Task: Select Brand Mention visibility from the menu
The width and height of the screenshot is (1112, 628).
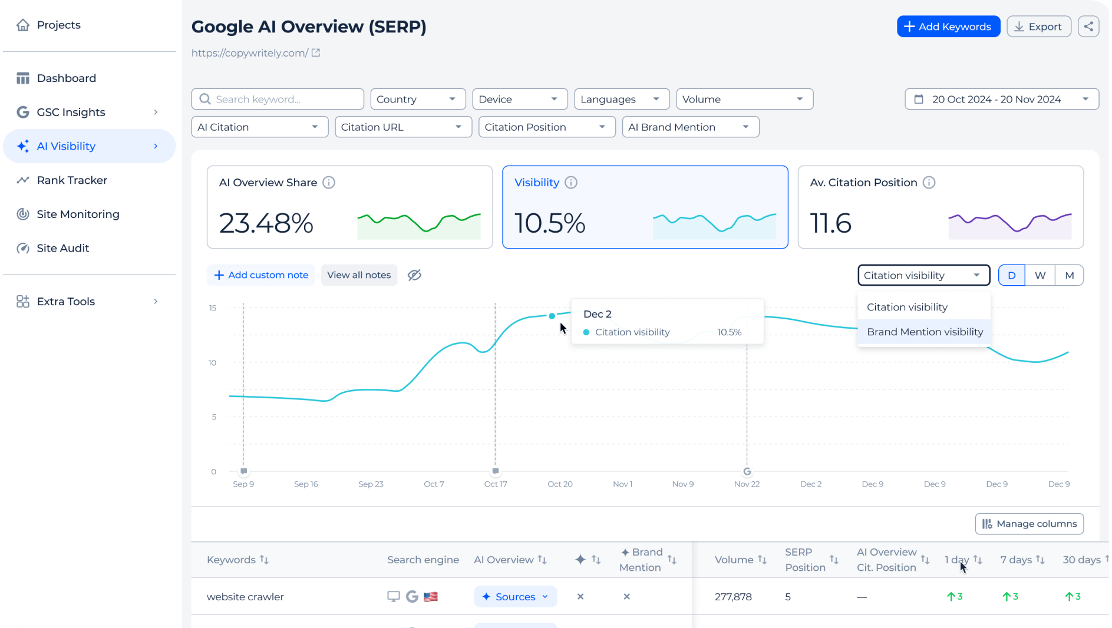Action: (x=924, y=332)
